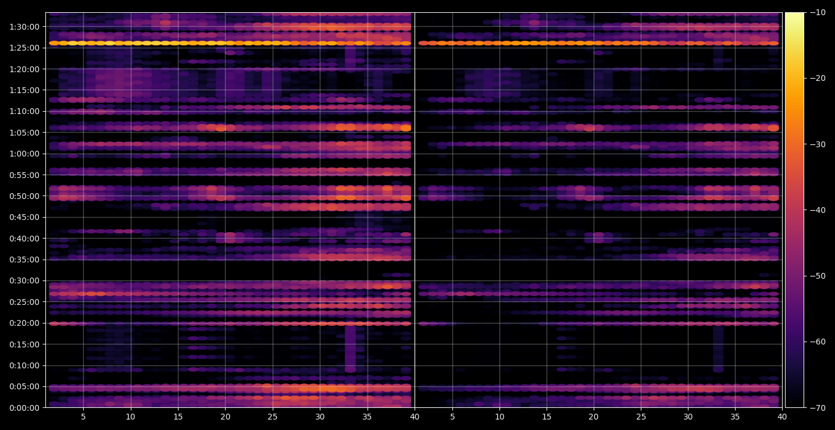
Task: Pick the 0:50:00 tick label
Action: point(24,196)
